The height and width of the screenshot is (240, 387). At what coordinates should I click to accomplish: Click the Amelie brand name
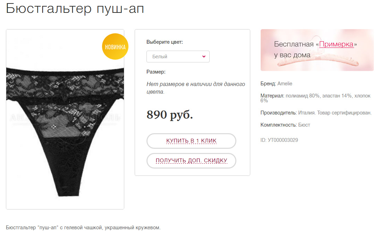pyautogui.click(x=285, y=84)
